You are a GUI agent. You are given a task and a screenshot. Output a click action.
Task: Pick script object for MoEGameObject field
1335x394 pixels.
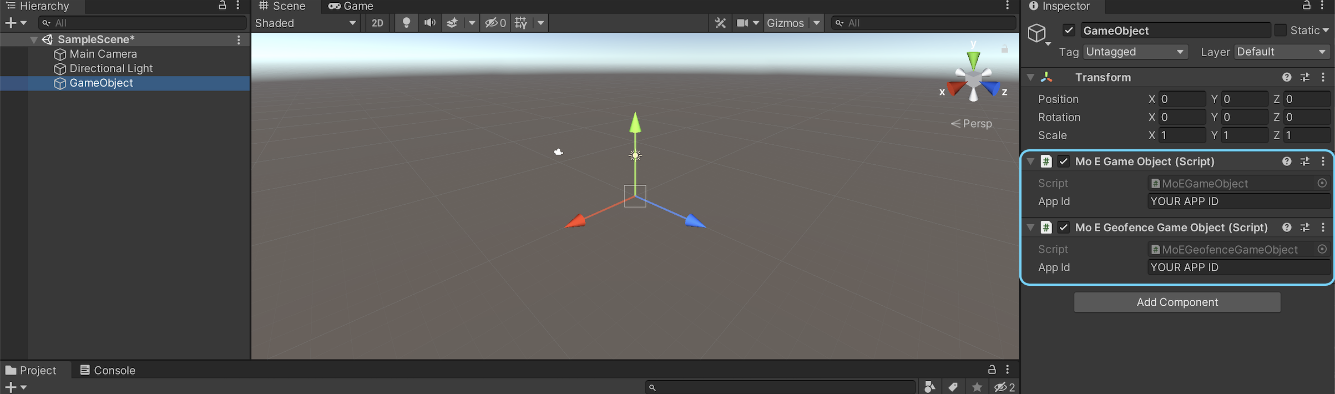tap(1322, 183)
